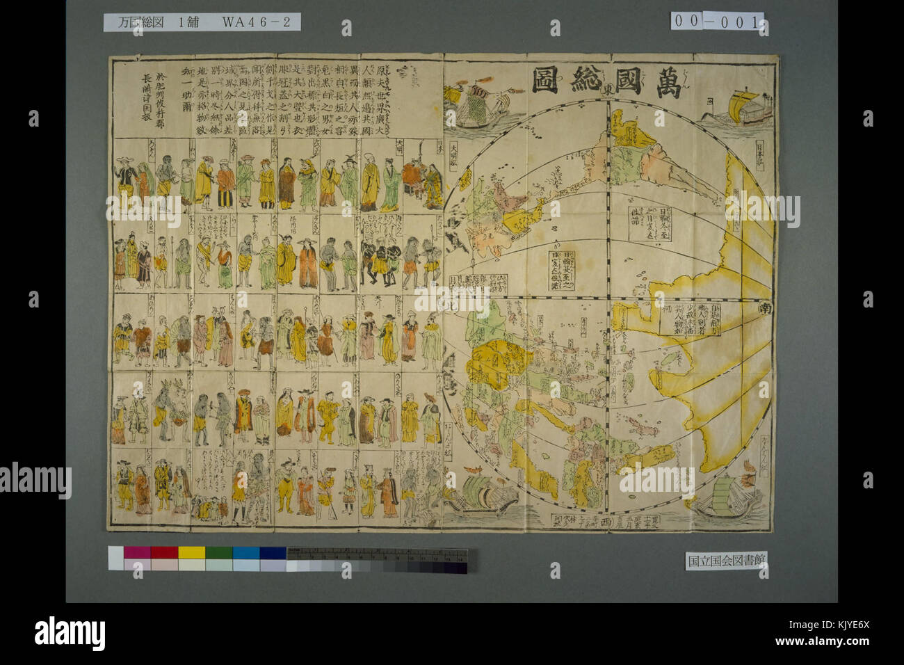Click the number tag 00-001
This screenshot has width=904, height=665.
click(x=717, y=21)
